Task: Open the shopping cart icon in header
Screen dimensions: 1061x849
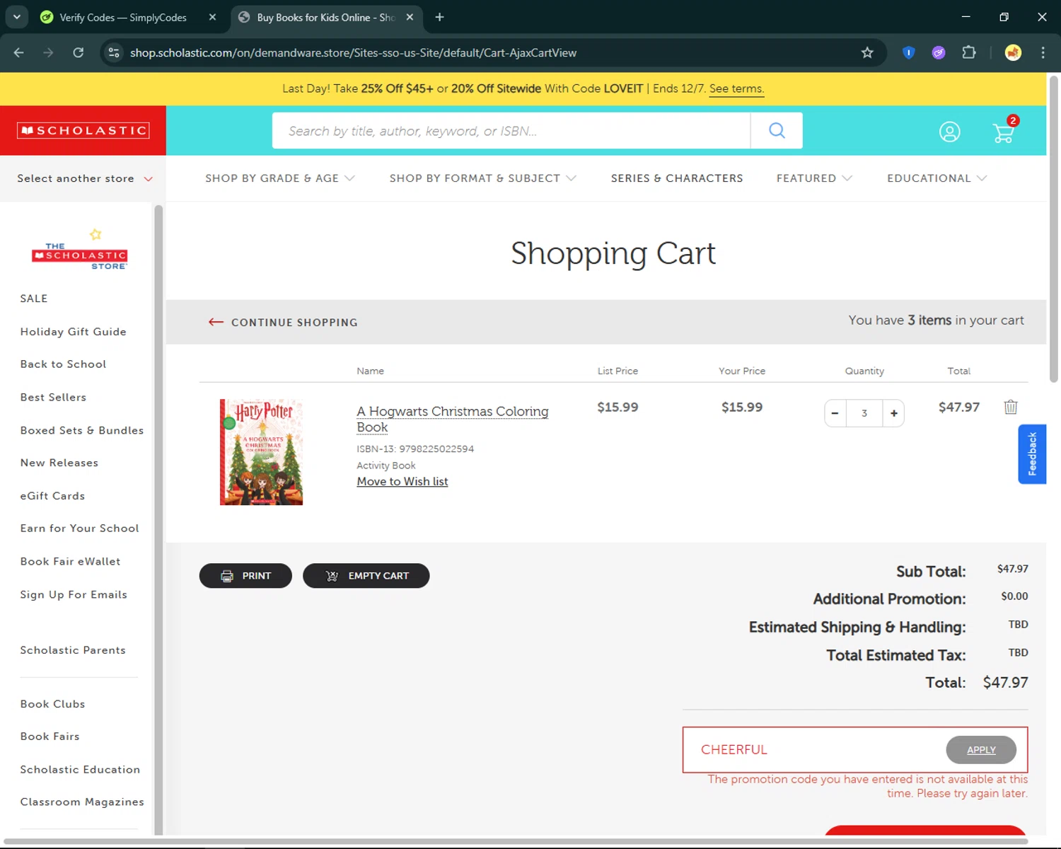Action: [1004, 131]
